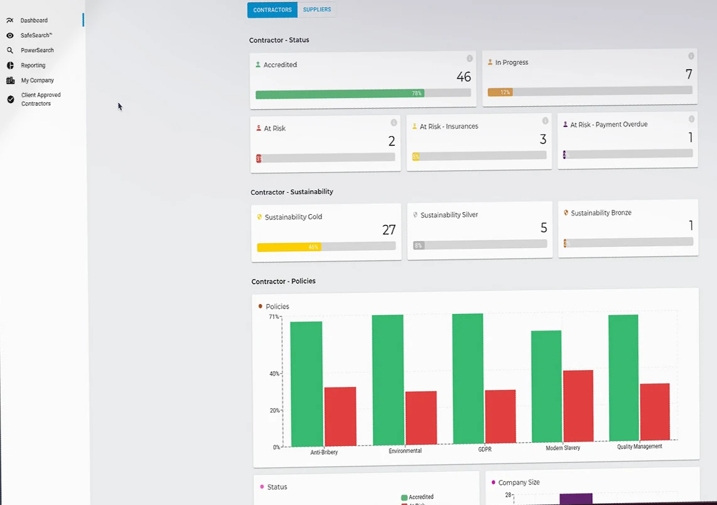
Task: Click the Contractor - Sustainability heading
Action: [292, 192]
